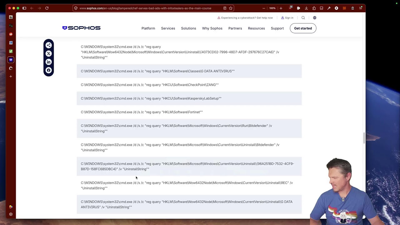
Task: Open the wrench developer tools icon
Action: (x=329, y=8)
